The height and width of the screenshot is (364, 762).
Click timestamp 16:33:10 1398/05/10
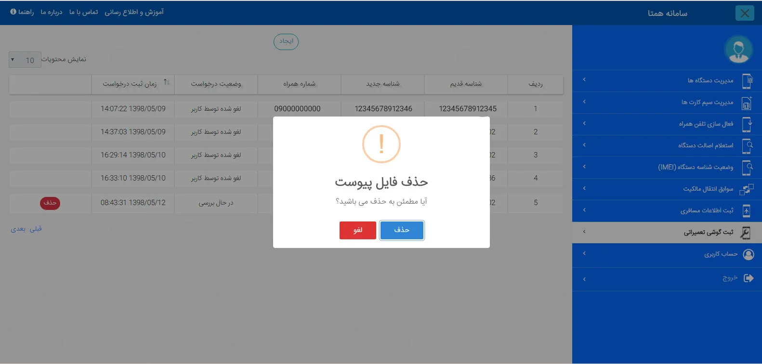tap(133, 178)
